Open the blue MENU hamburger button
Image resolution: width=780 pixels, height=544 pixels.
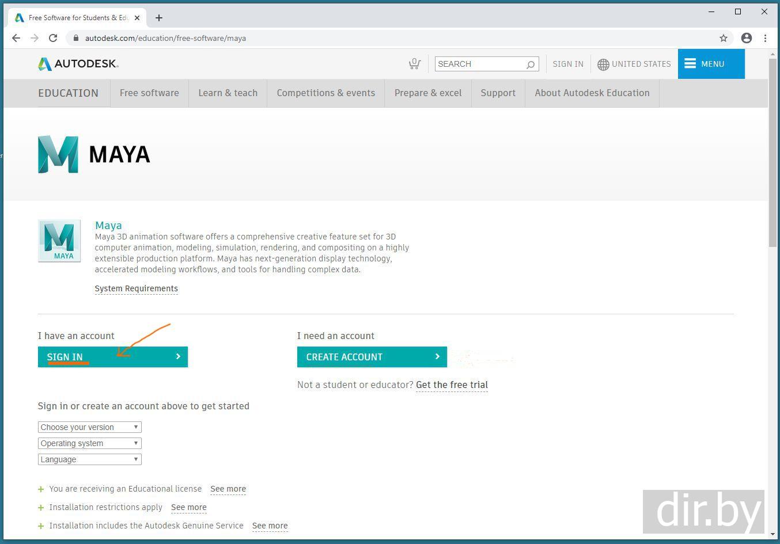point(711,64)
